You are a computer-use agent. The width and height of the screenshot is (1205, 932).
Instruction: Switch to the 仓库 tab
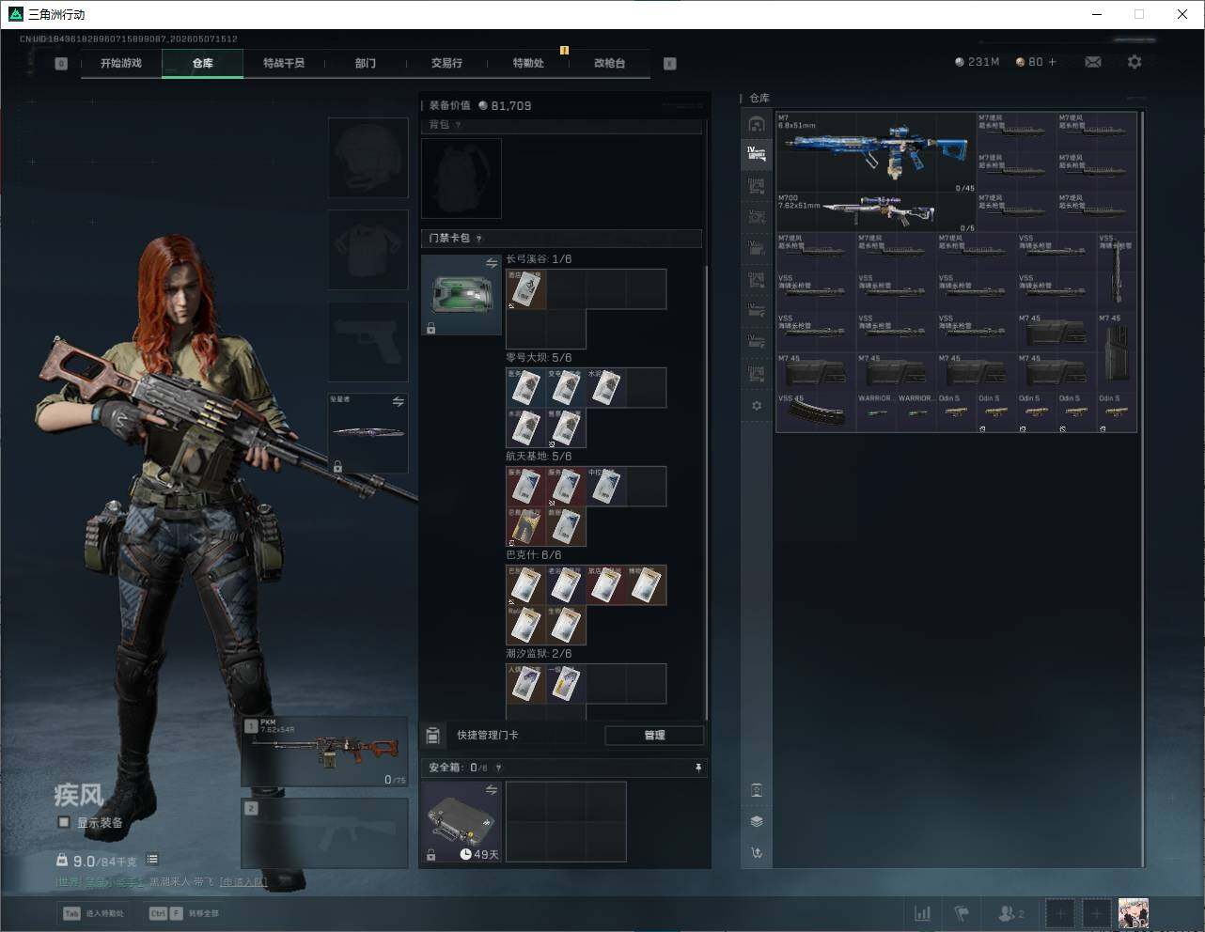(203, 63)
